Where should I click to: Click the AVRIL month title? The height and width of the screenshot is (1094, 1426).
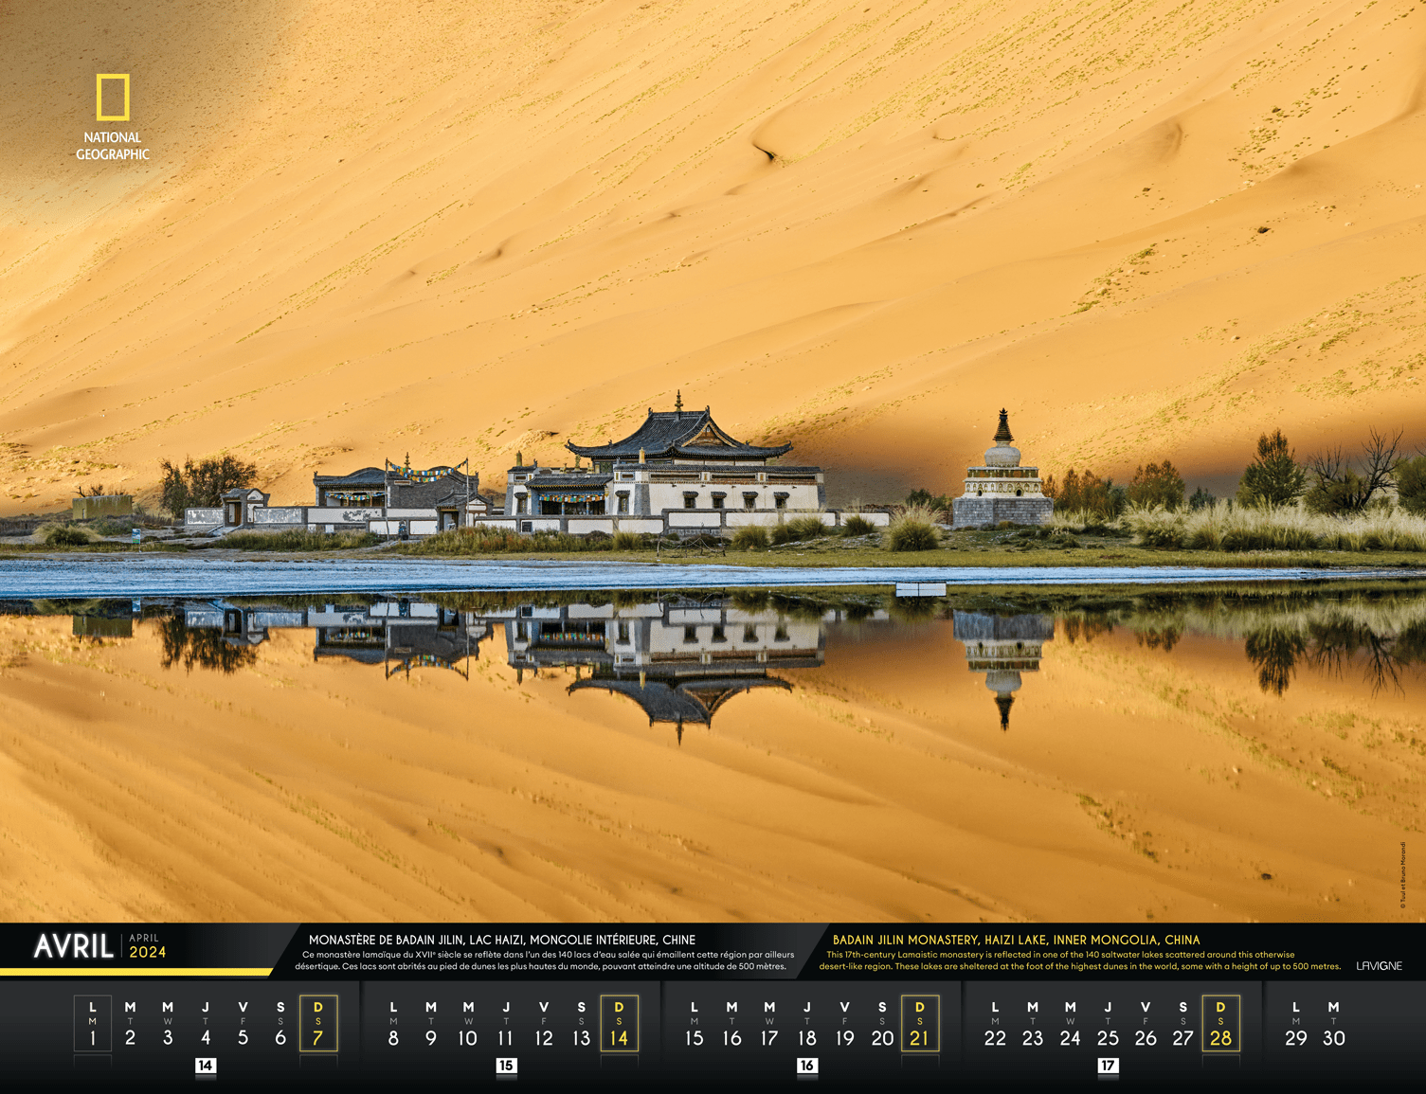pyautogui.click(x=73, y=946)
